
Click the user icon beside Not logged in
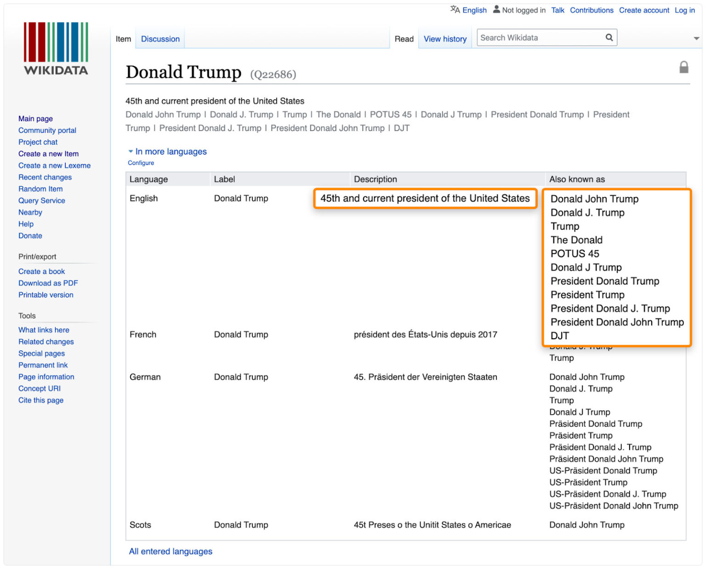[496, 10]
